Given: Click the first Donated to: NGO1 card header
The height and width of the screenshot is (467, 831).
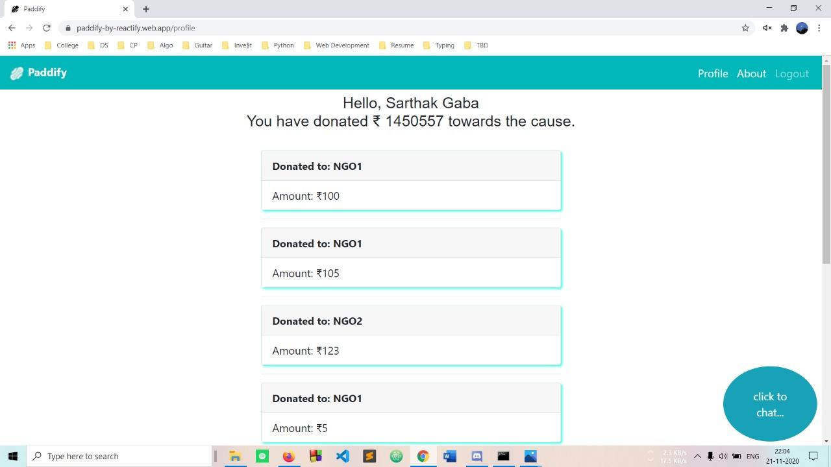Looking at the screenshot, I should point(411,166).
